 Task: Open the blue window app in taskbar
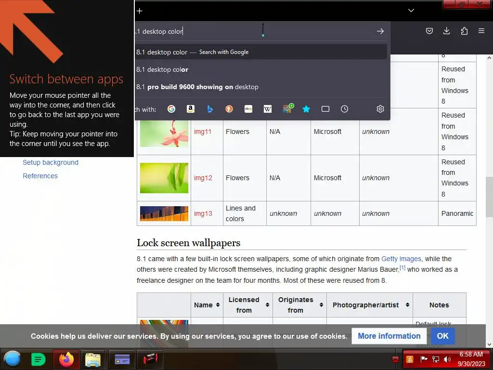(x=122, y=359)
